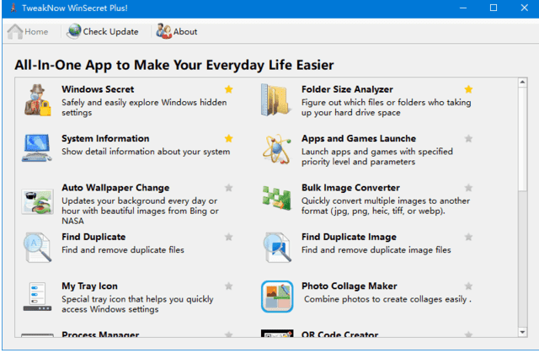The height and width of the screenshot is (353, 539).
Task: Click the TweakNow app icon in title bar
Action: click(x=13, y=8)
